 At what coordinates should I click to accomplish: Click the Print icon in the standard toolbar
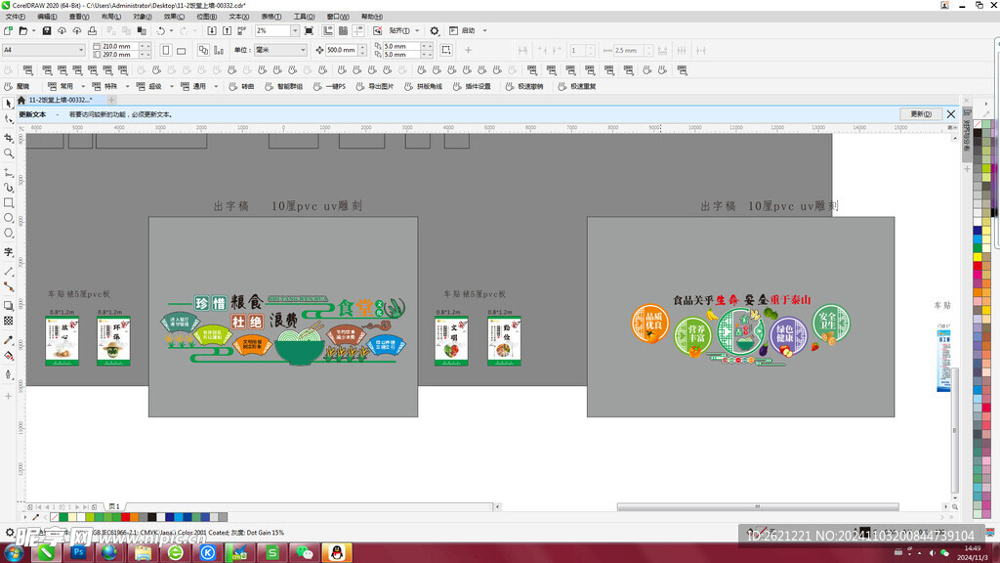coord(92,30)
